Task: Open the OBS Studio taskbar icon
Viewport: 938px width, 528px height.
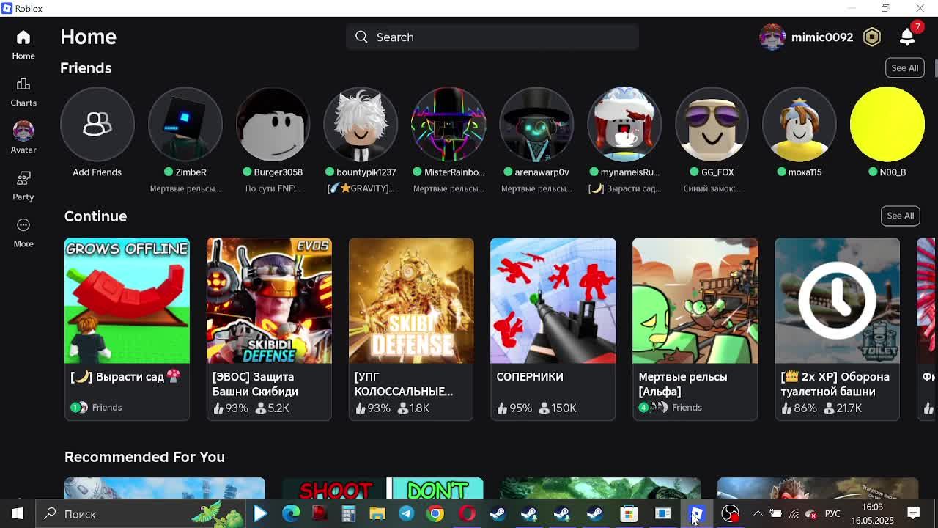Action: point(730,513)
